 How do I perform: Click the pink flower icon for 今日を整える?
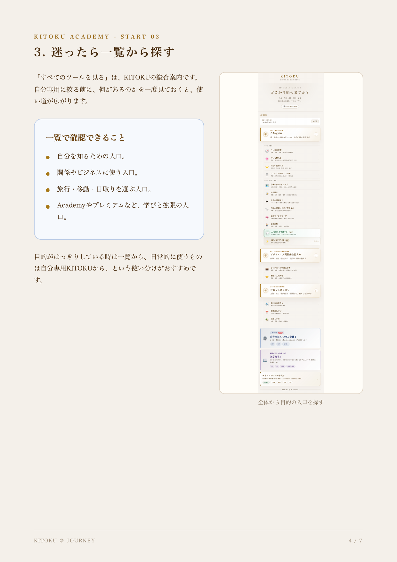[x=267, y=159]
